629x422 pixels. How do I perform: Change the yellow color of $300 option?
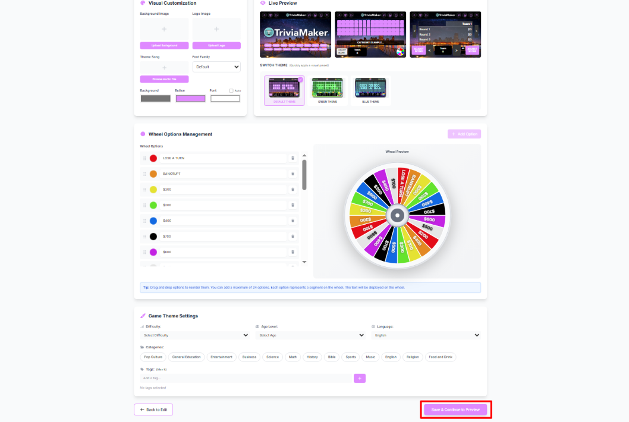(153, 190)
